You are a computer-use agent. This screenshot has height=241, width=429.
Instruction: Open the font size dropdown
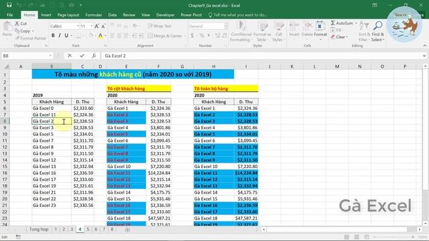click(91, 26)
